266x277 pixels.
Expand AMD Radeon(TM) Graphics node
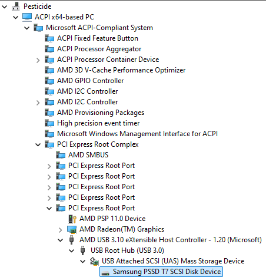tap(61, 230)
